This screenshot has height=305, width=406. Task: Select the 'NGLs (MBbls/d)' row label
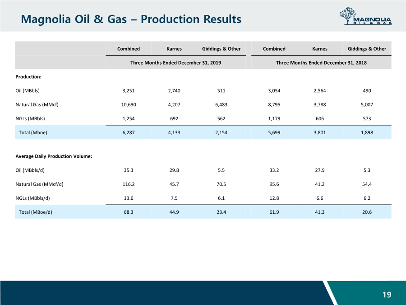pos(32,198)
